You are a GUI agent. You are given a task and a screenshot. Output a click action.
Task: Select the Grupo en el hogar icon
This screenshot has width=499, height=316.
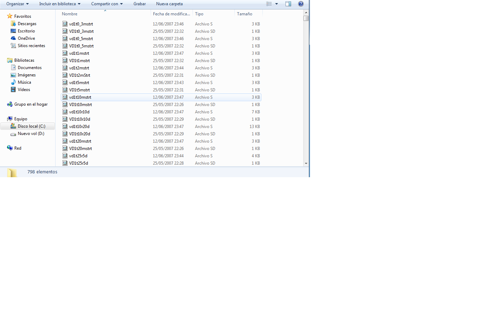(x=10, y=104)
